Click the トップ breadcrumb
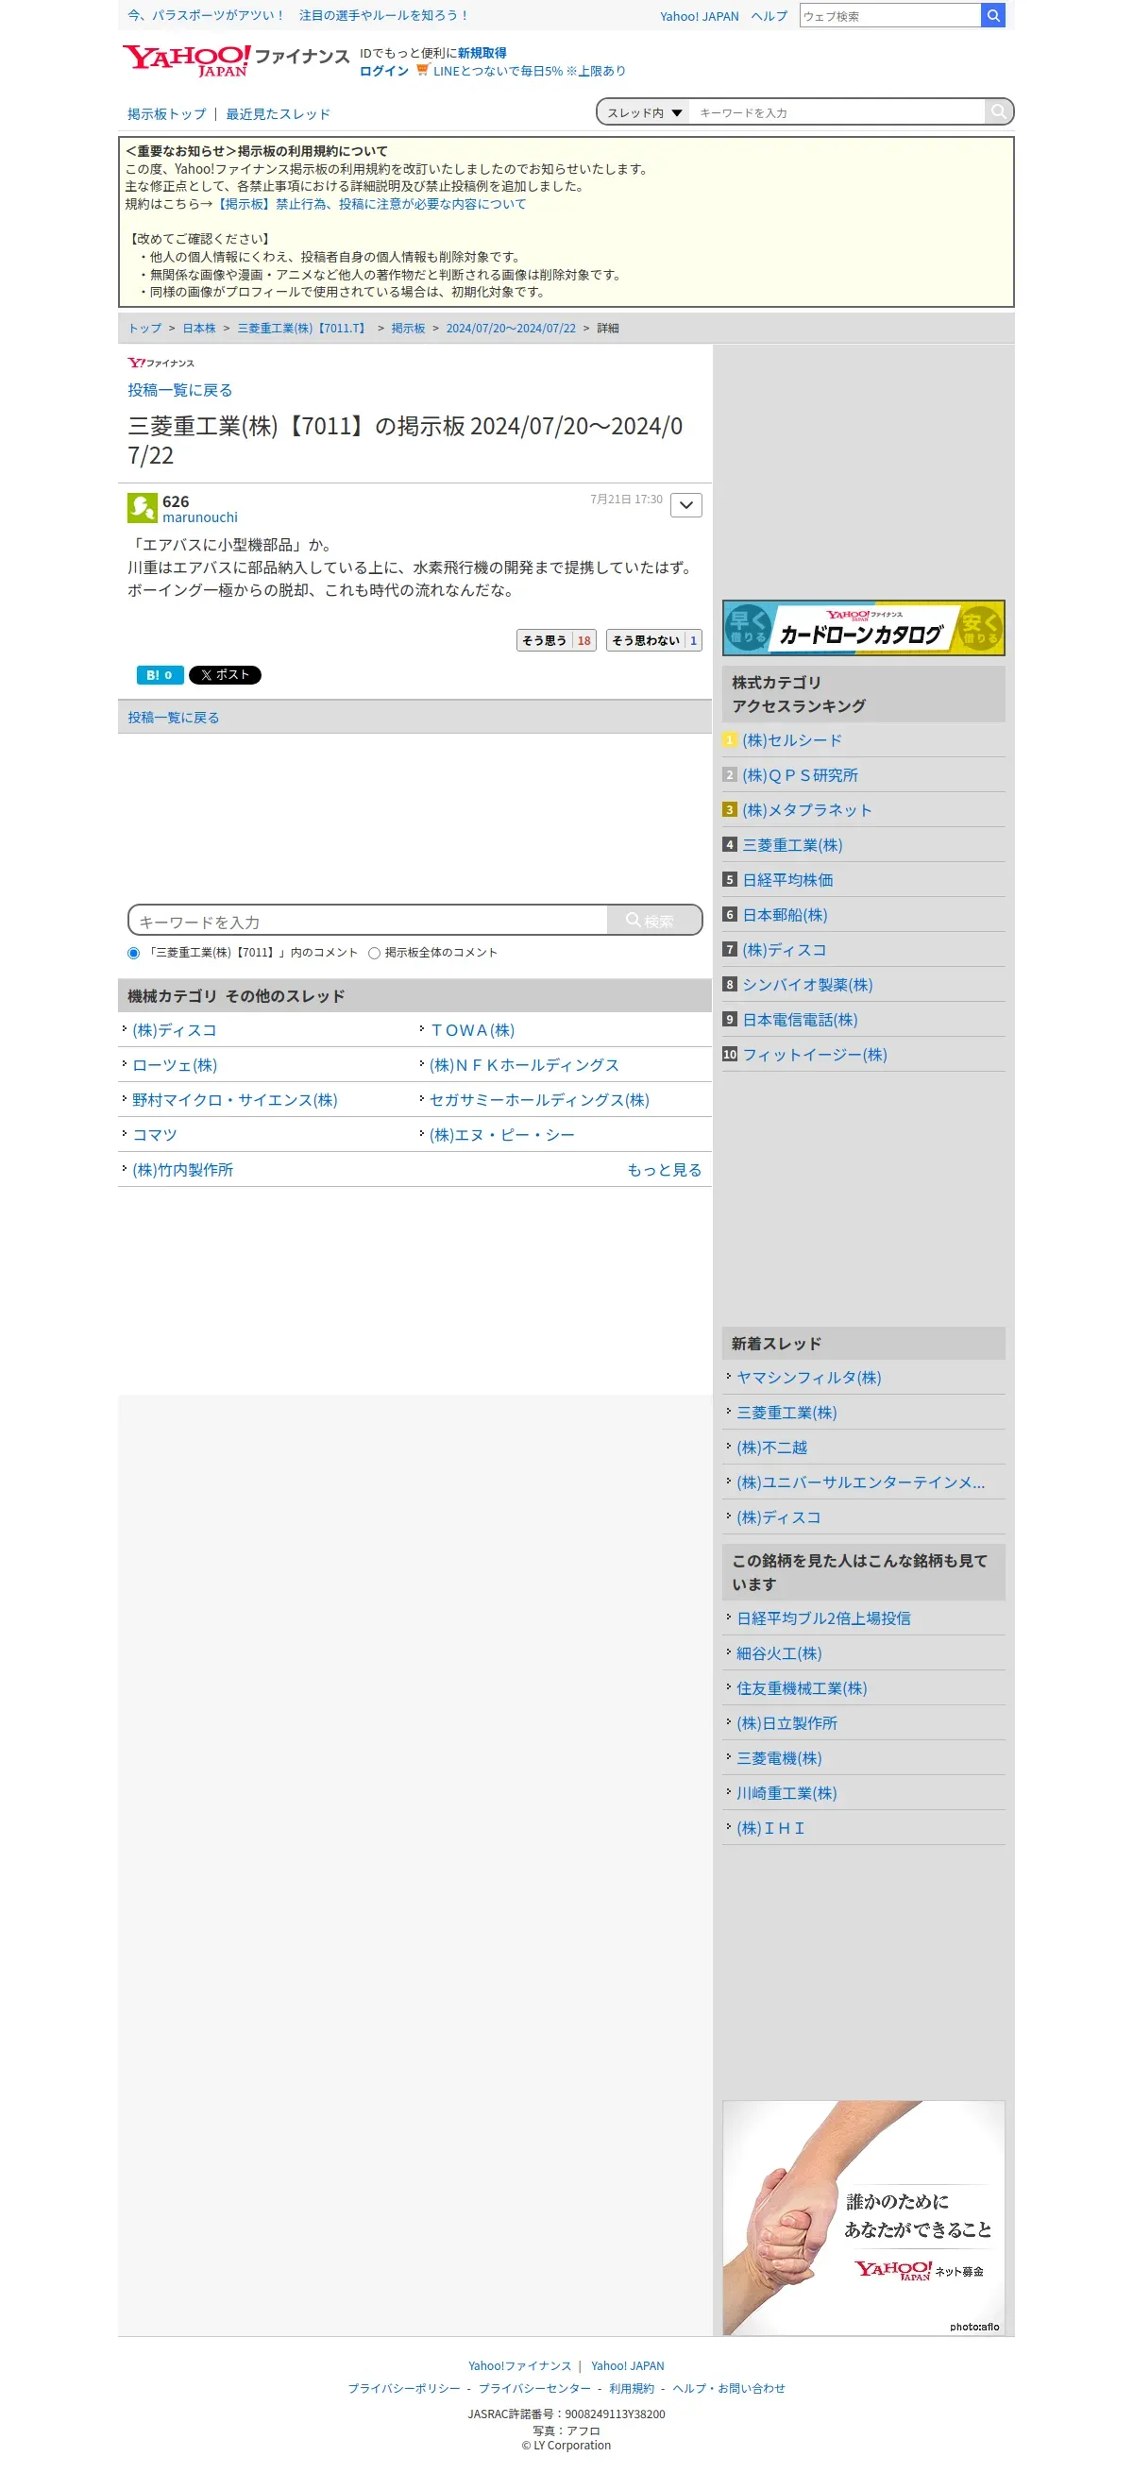This screenshot has height=2473, width=1133. tap(145, 329)
